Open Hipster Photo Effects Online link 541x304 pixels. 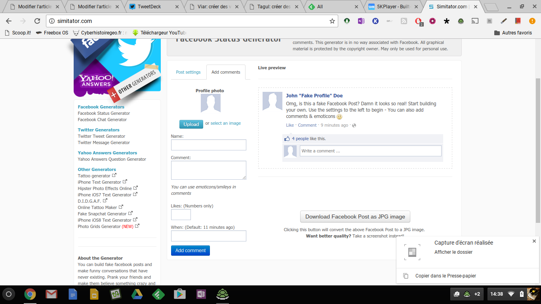[x=108, y=188]
